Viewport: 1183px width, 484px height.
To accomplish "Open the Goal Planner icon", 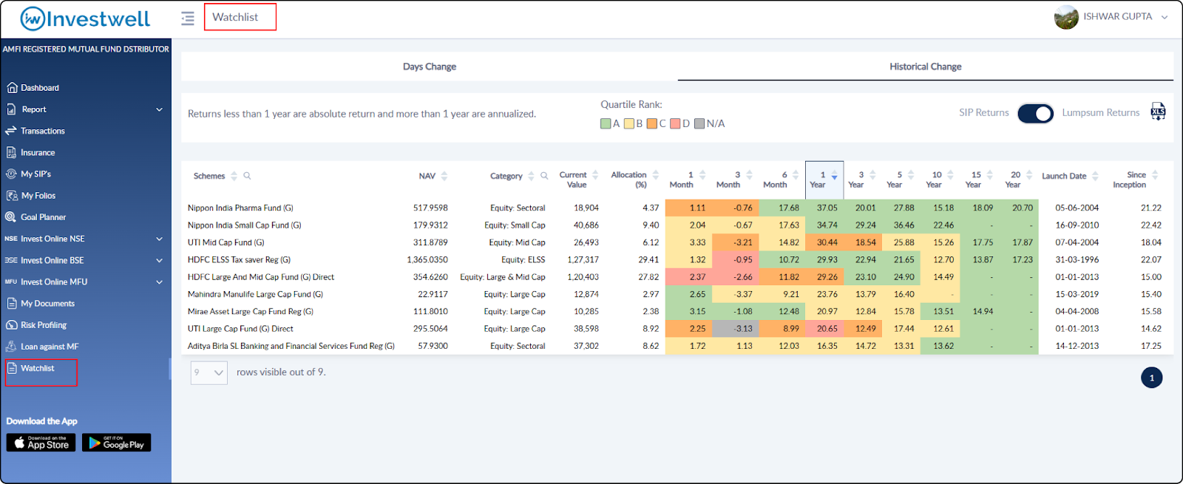I will click(x=11, y=217).
